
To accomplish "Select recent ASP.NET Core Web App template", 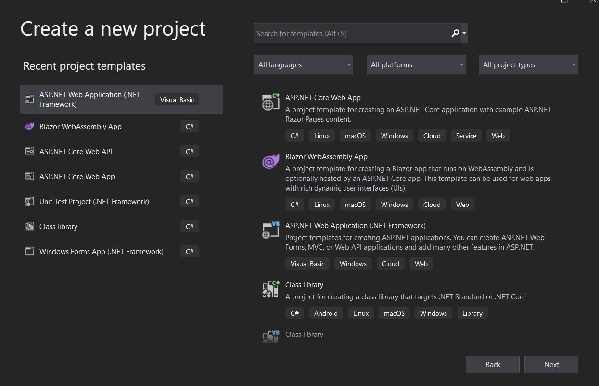I will [122, 176].
